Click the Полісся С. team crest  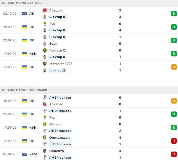click(45, 50)
